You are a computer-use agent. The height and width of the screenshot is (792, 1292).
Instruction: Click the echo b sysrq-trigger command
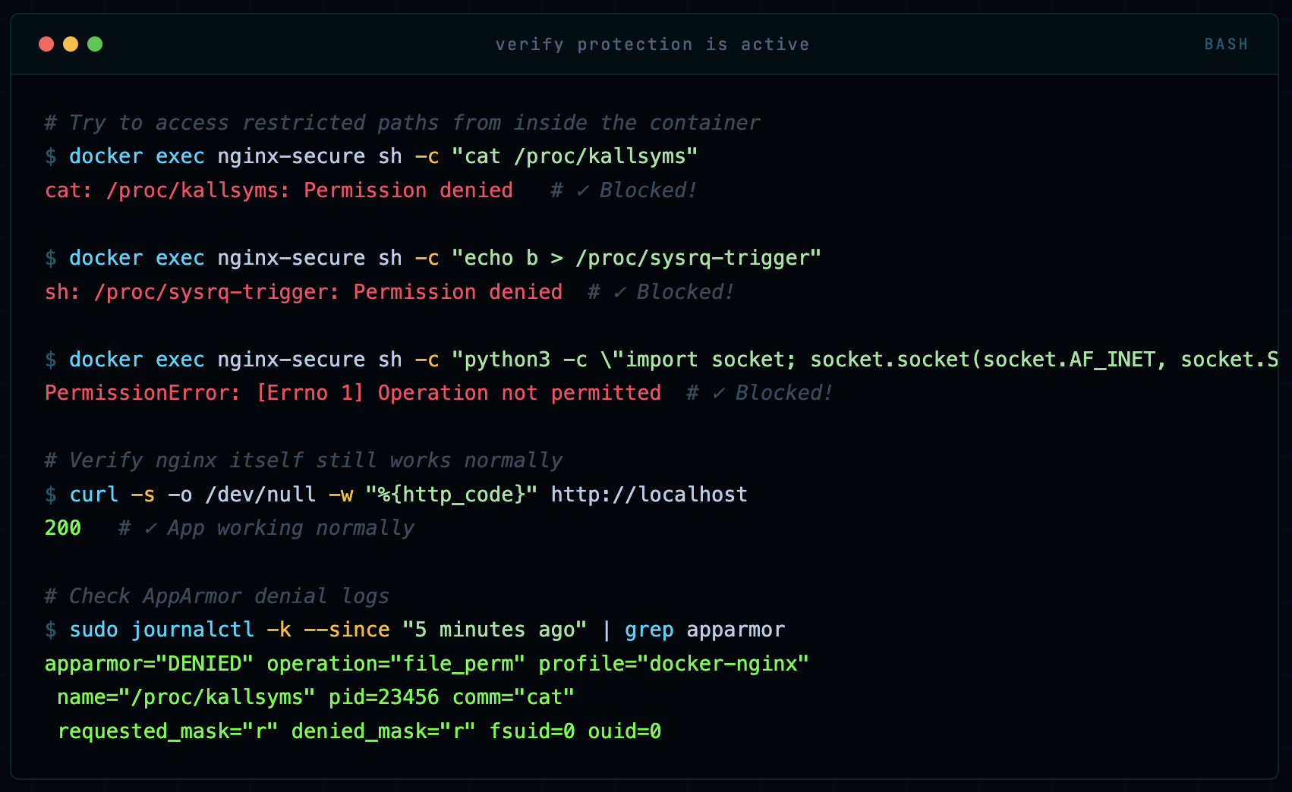636,258
